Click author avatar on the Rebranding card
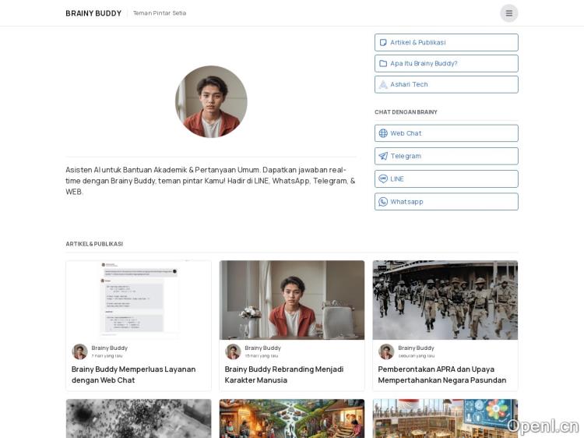Screen dimensions: 584x438 (233, 351)
